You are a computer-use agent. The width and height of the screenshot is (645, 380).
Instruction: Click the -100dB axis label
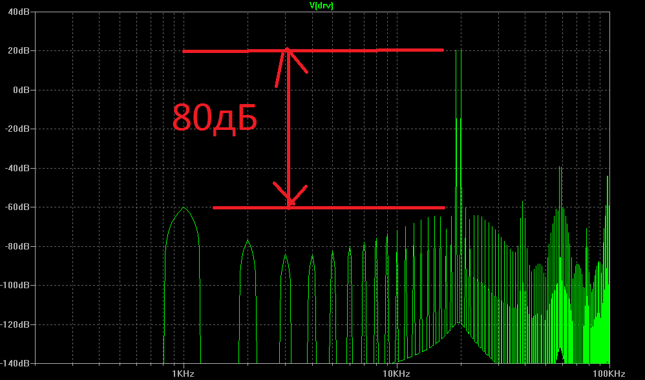[16, 286]
